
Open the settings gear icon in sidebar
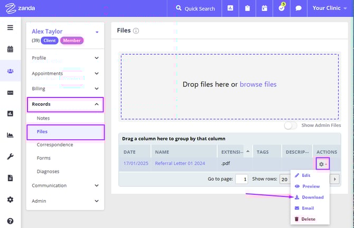[x=10, y=200]
